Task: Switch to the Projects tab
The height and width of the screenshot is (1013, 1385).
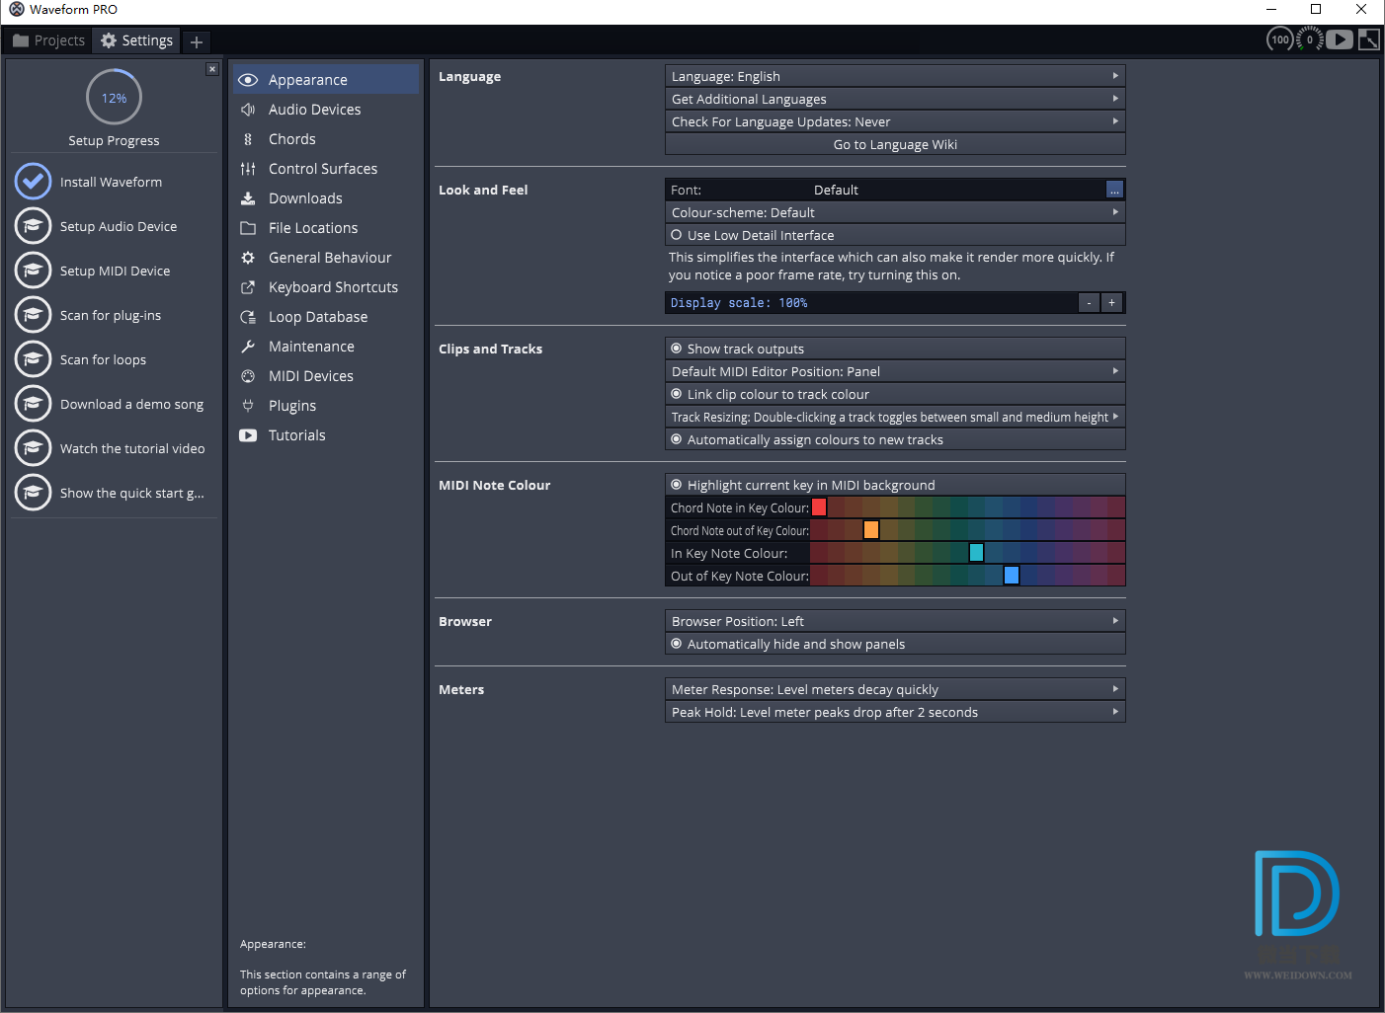Action: click(48, 40)
